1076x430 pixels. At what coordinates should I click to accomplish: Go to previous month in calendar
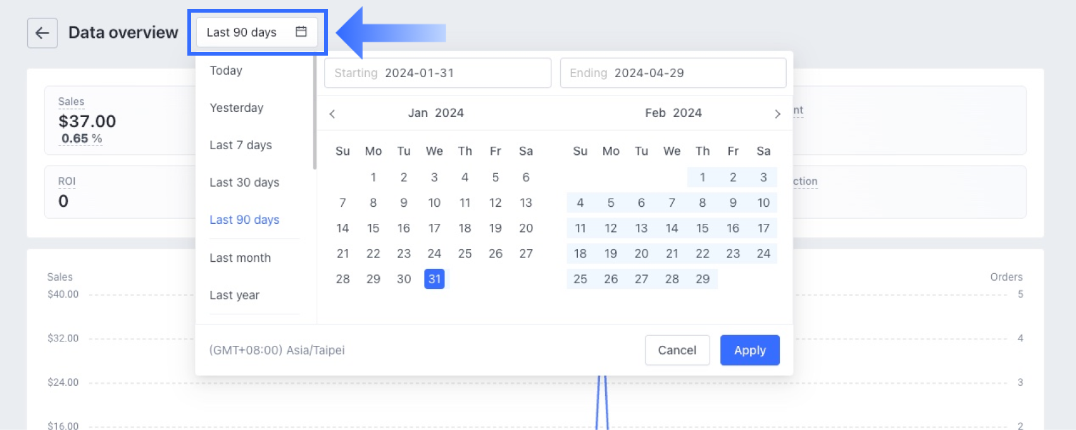332,114
